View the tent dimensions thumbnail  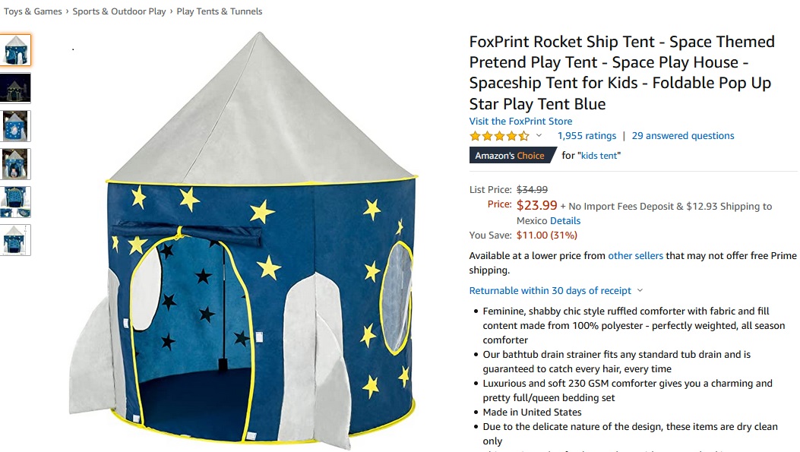pyautogui.click(x=16, y=240)
